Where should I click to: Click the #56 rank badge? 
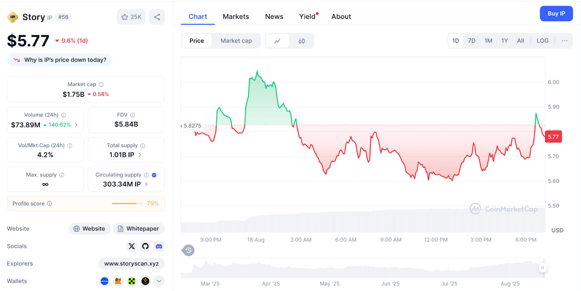[x=63, y=17]
